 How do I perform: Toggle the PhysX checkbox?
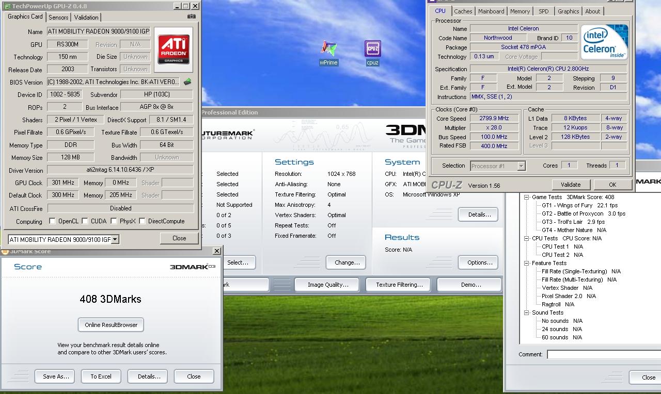(114, 221)
